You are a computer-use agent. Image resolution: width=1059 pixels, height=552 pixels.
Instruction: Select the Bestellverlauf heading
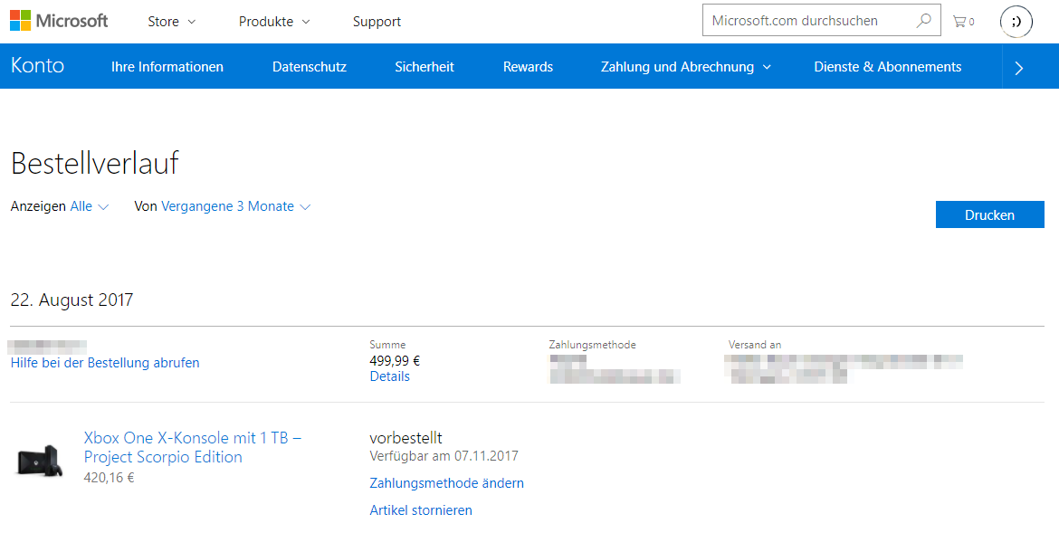click(x=94, y=163)
